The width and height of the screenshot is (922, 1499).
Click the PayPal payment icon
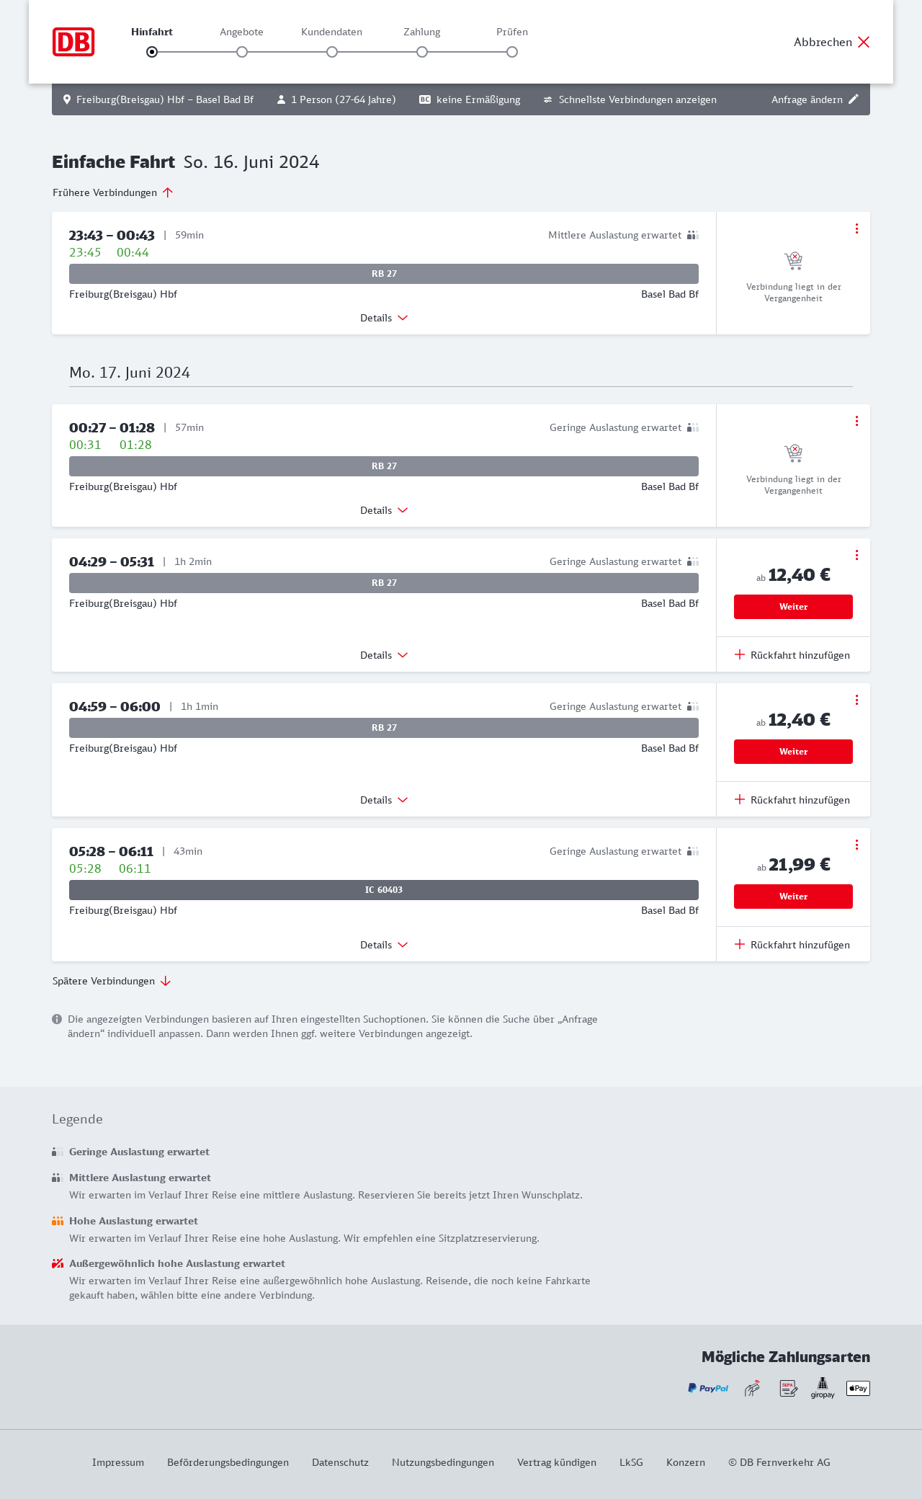[707, 1388]
